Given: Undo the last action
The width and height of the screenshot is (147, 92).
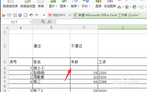Looking at the screenshot, I should (31, 15).
